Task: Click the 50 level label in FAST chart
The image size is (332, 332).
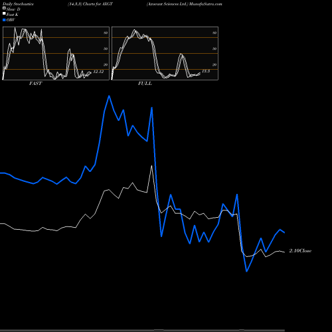Action: 106,48
